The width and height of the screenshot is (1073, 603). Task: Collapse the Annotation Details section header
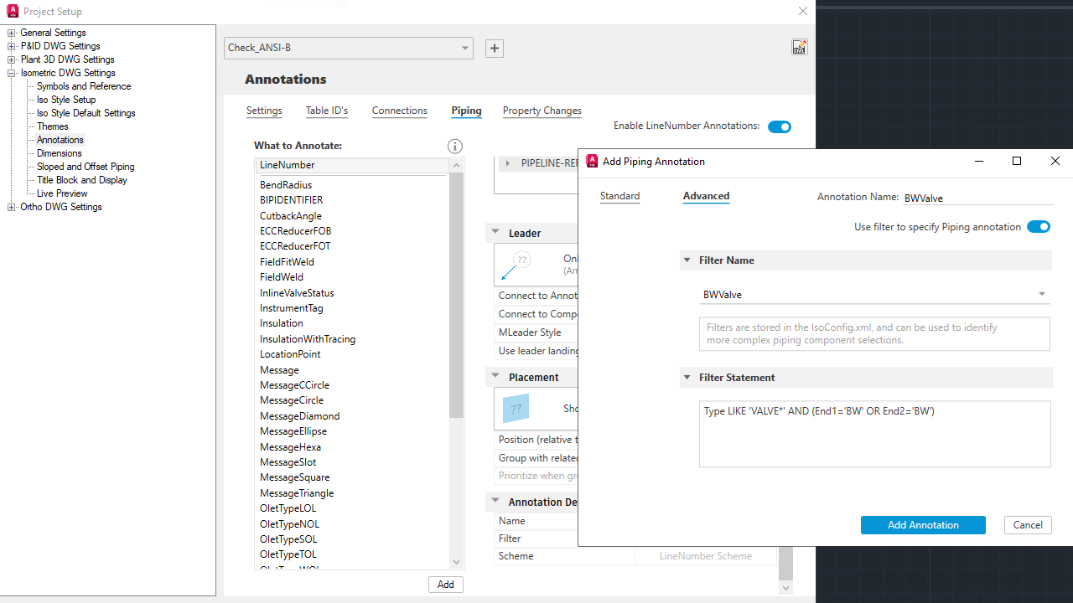click(495, 502)
